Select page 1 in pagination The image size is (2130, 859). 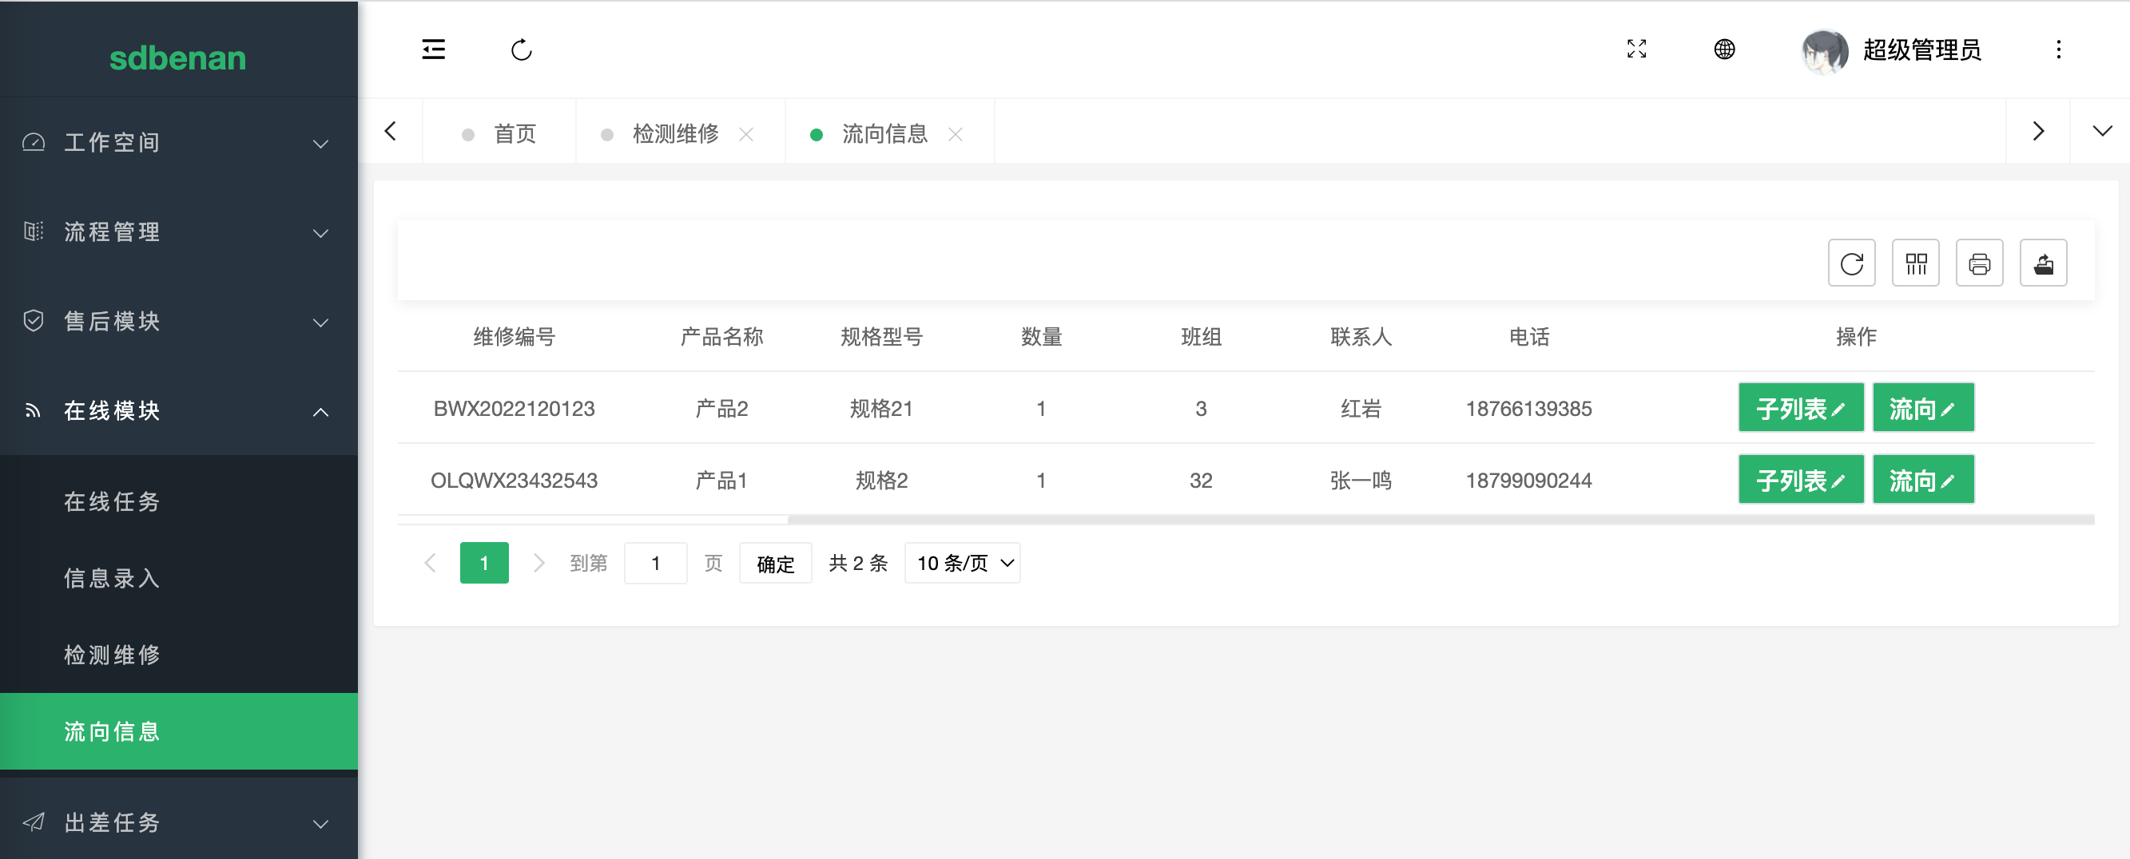click(x=483, y=564)
